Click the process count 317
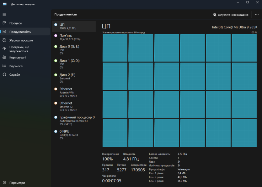262x187 pixels. pyautogui.click(x=106, y=170)
